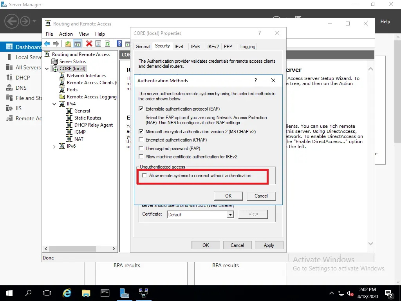Open Task View from the taskbar
Image resolution: width=401 pixels, height=301 pixels.
(x=47, y=293)
